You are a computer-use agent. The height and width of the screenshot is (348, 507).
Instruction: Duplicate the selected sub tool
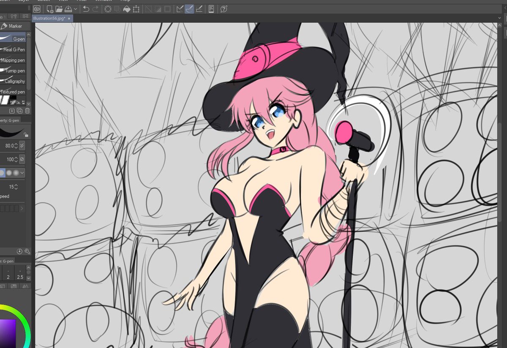[19, 111]
